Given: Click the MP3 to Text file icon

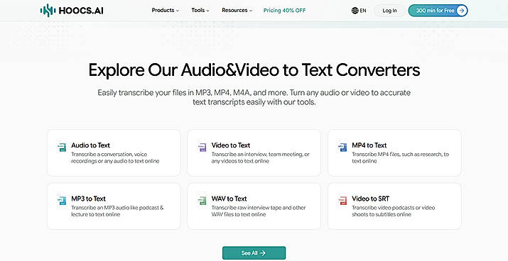Looking at the screenshot, I should coord(62,201).
